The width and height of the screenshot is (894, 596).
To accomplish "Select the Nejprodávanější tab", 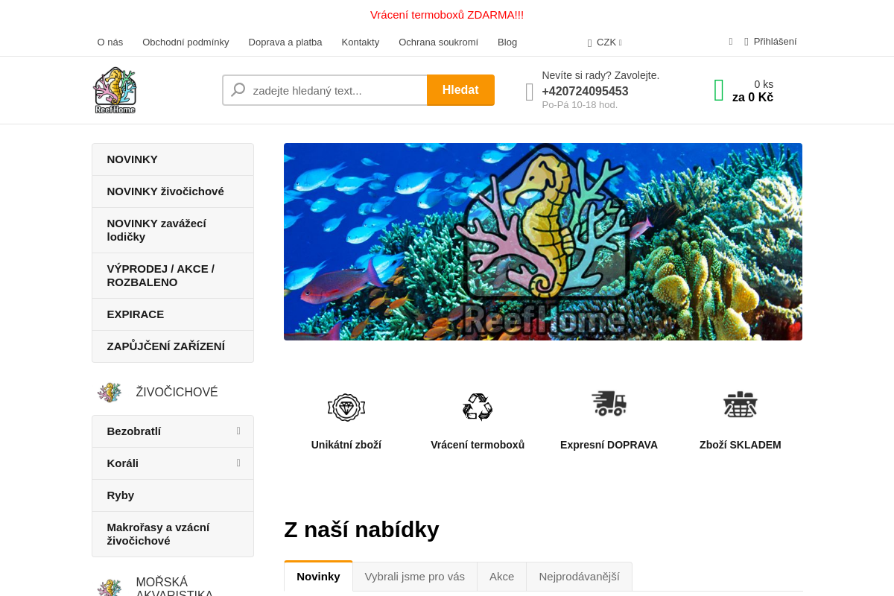I will coord(579,577).
